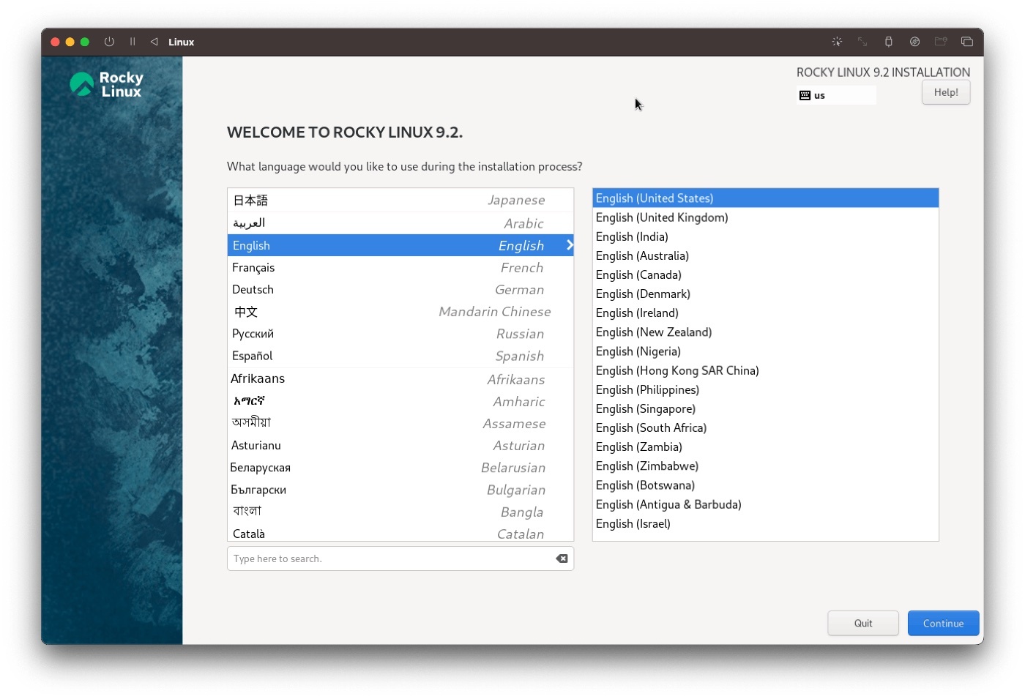Choose English (Israel) locale
Image resolution: width=1025 pixels, height=699 pixels.
point(765,523)
